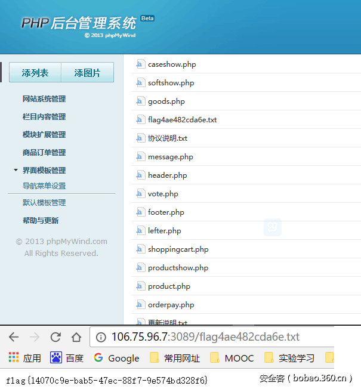Open the 导航菜单设置 link
Screen dimensions: 361x389
[44, 186]
